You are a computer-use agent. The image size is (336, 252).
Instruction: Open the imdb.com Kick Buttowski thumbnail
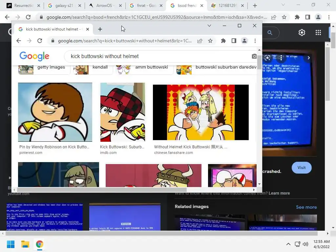click(123, 112)
